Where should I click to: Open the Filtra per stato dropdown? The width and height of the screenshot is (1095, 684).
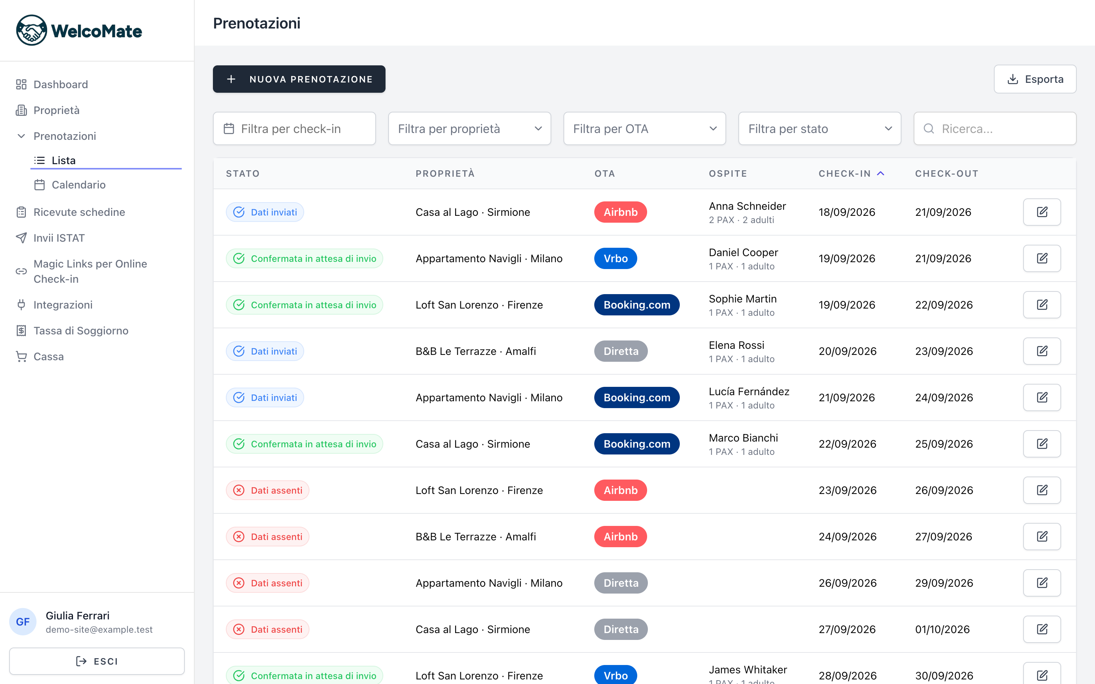819,129
